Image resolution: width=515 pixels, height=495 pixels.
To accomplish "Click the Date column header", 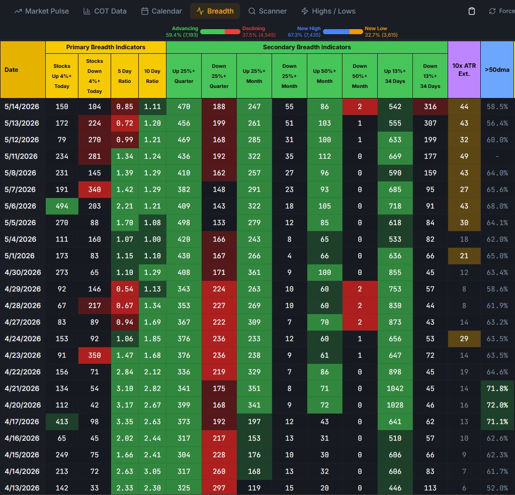I will [x=23, y=69].
